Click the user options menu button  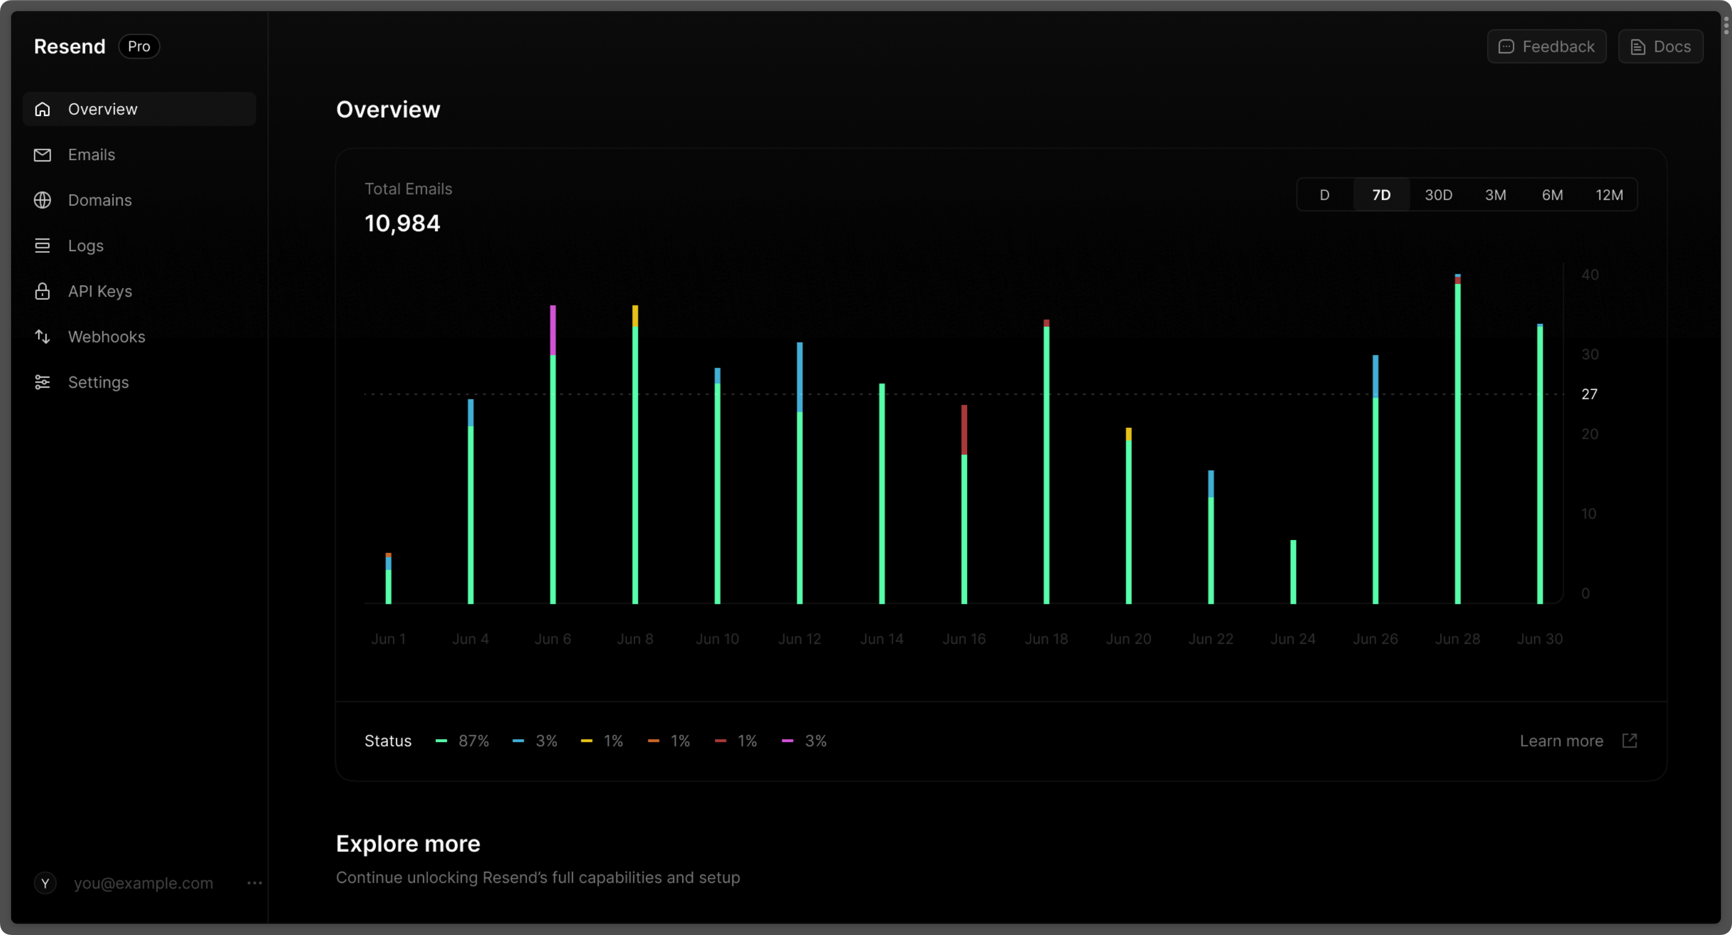[253, 883]
